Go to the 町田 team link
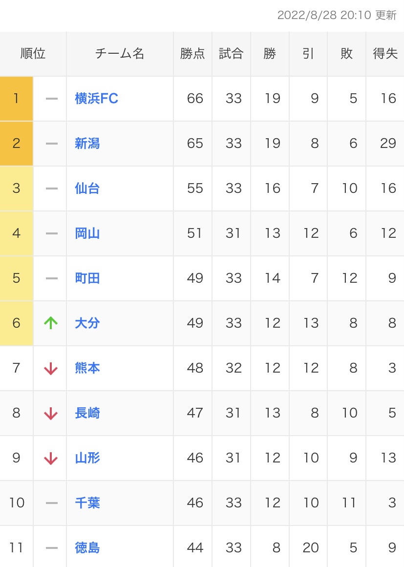This screenshot has height=567, width=404. pos(87,278)
